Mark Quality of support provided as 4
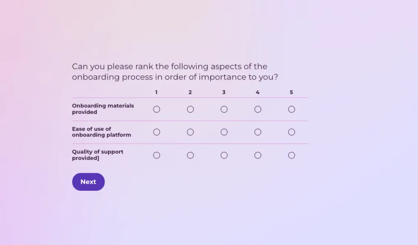 [x=258, y=155]
